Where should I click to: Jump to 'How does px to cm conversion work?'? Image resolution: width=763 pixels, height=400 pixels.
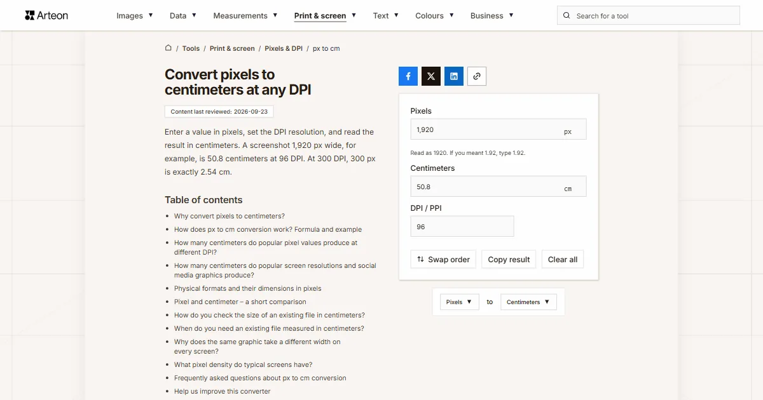pos(268,229)
